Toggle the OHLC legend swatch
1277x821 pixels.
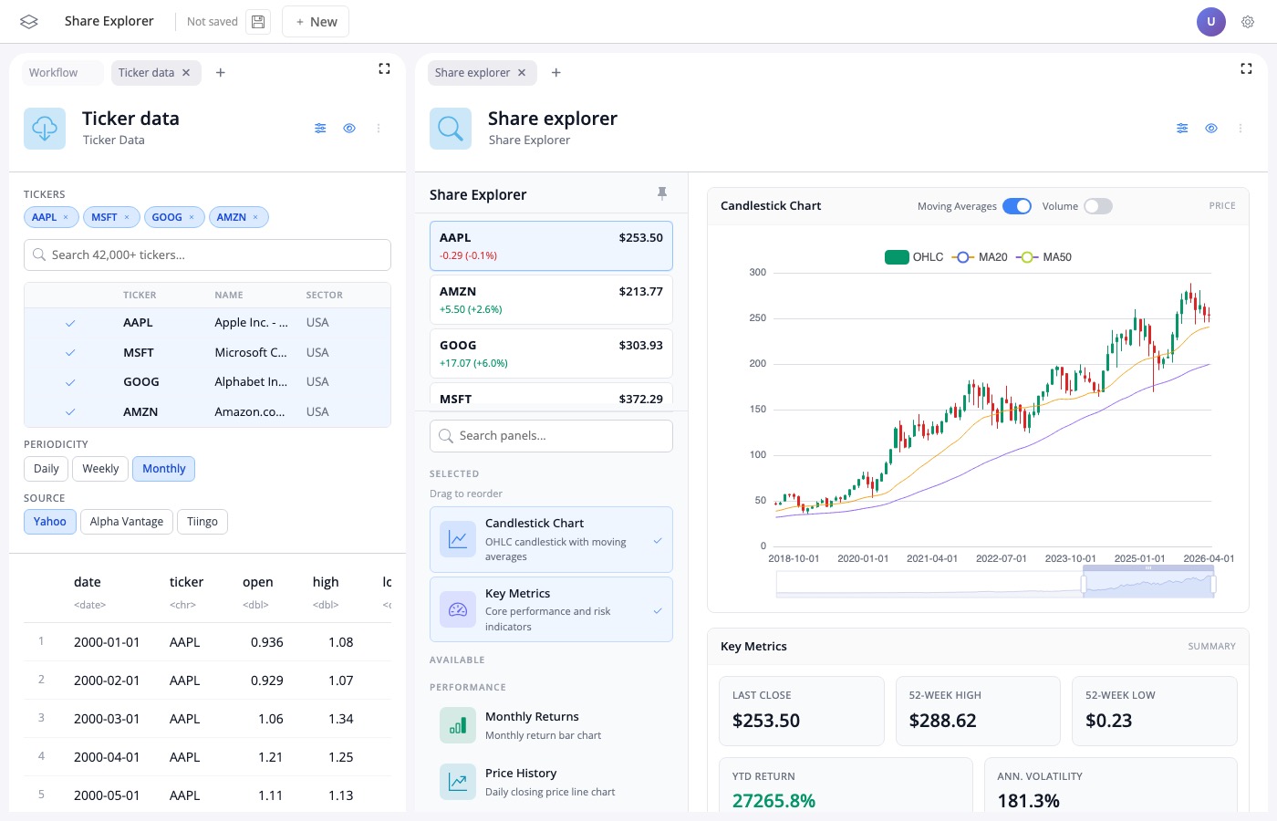coord(897,257)
